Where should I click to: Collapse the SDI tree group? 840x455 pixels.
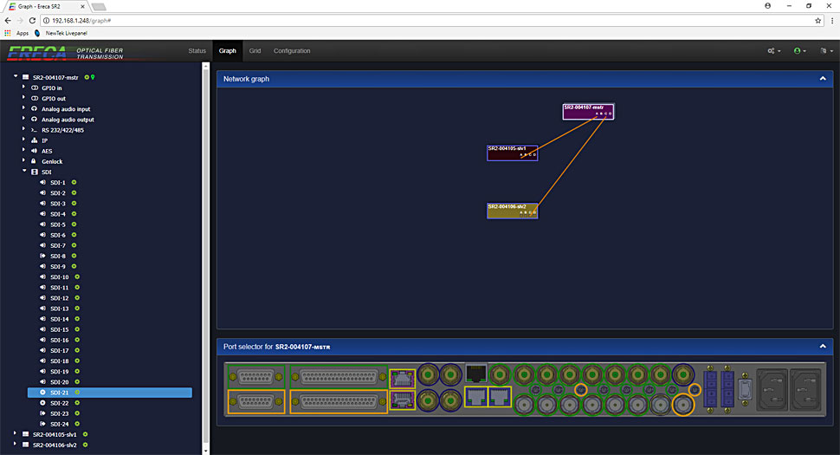tap(24, 172)
